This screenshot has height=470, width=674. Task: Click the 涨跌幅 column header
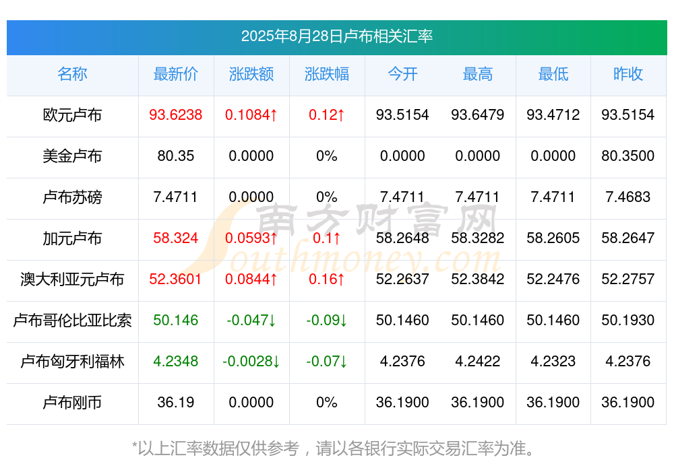point(327,74)
